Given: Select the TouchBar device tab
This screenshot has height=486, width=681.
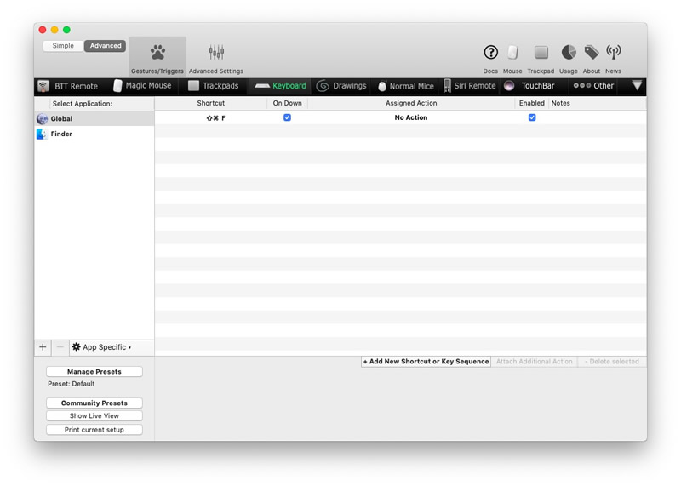Looking at the screenshot, I should click(529, 86).
